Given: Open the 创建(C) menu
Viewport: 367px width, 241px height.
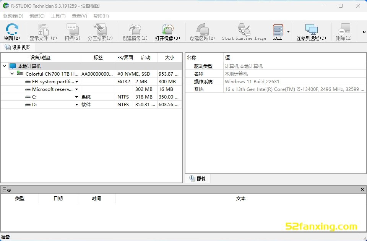Looking at the screenshot, I should pos(37,16).
